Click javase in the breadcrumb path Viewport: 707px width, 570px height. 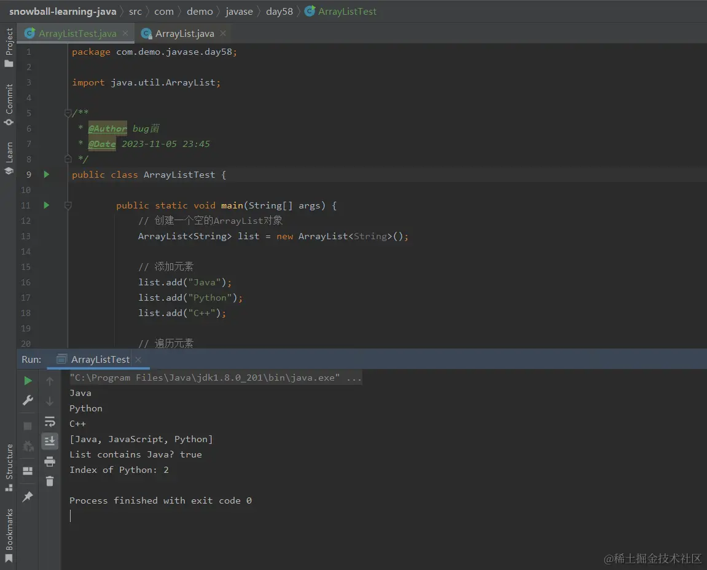239,11
